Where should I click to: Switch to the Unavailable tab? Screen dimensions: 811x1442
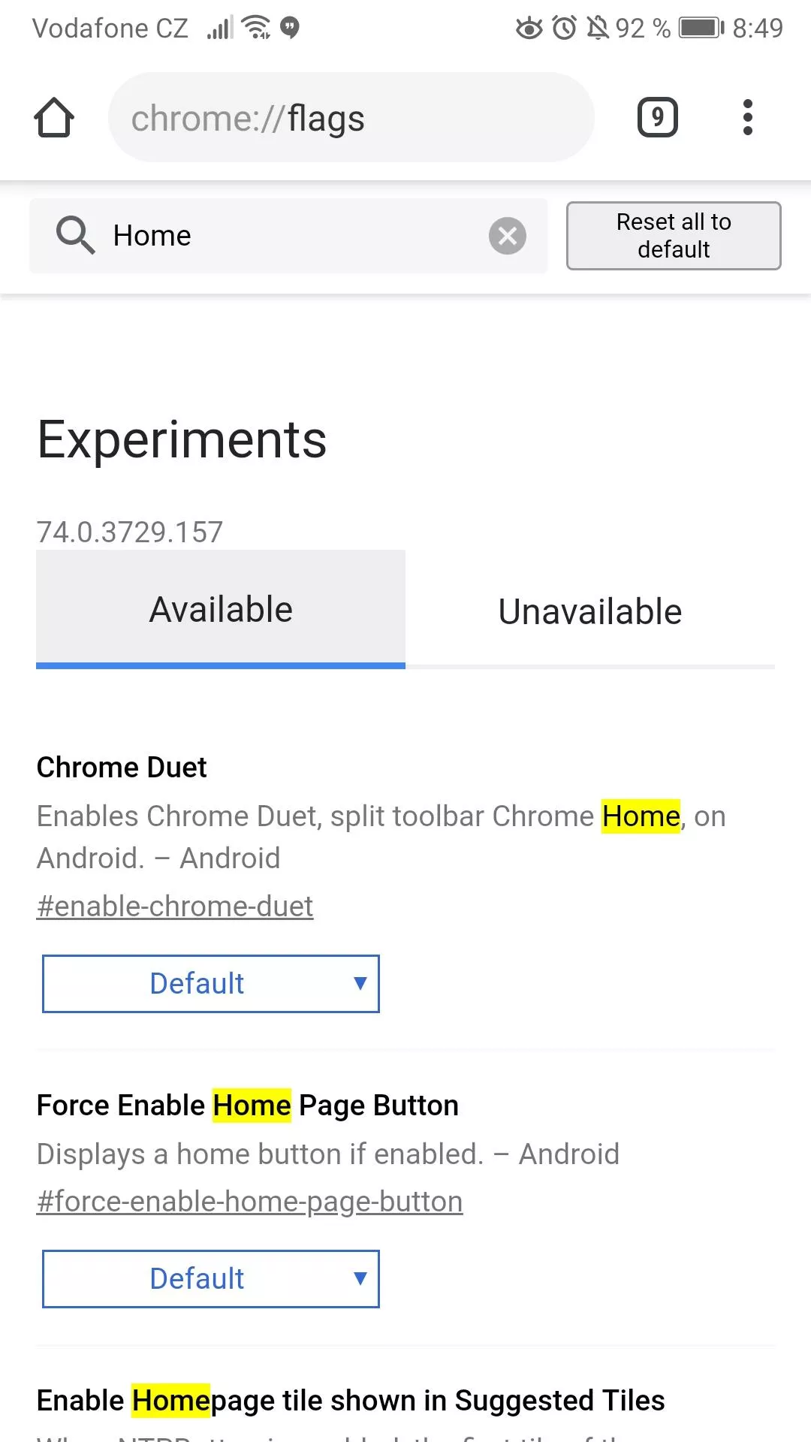point(590,611)
